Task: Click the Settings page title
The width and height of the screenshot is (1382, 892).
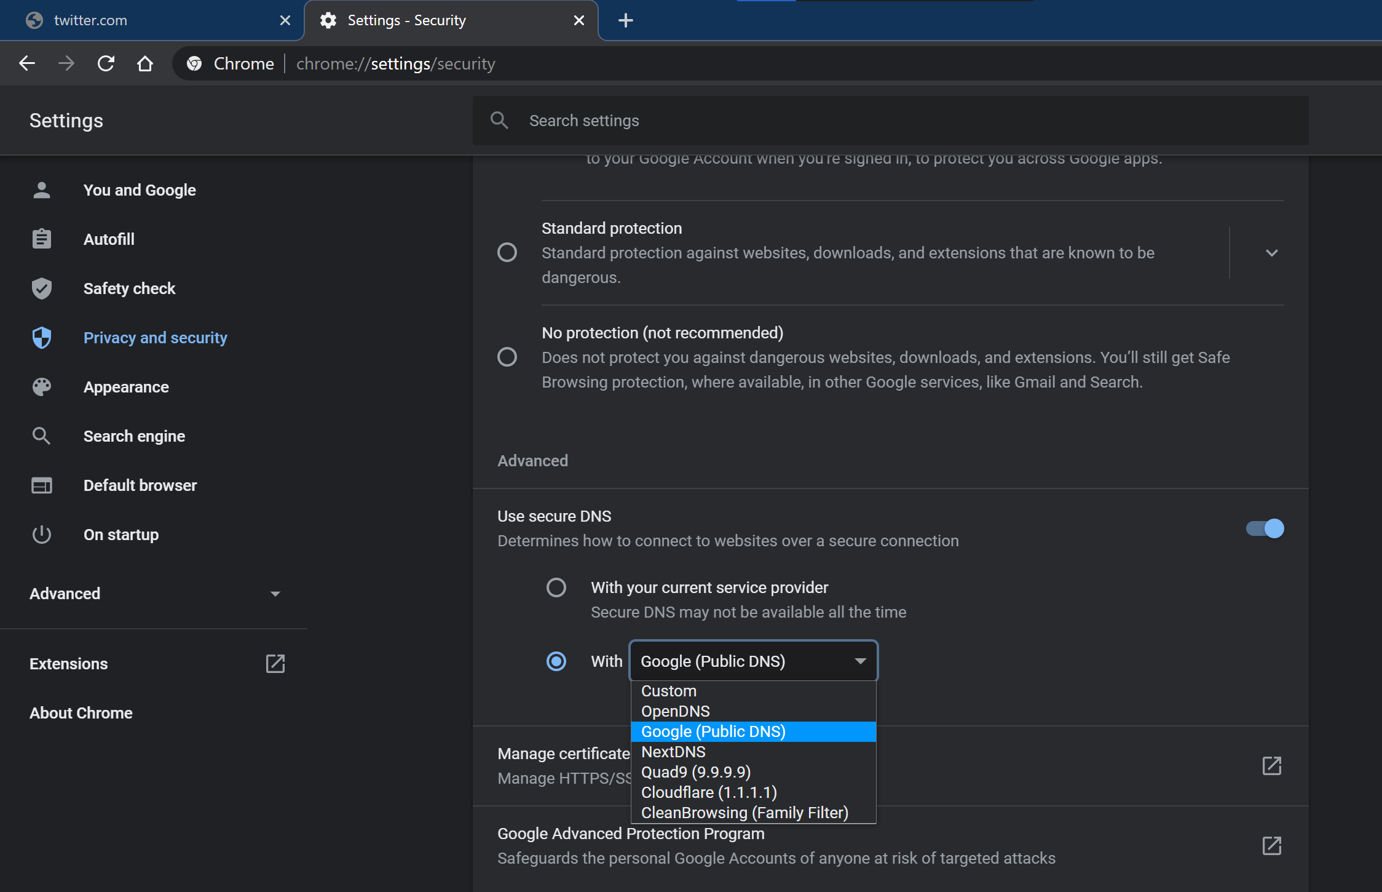Action: 66,121
